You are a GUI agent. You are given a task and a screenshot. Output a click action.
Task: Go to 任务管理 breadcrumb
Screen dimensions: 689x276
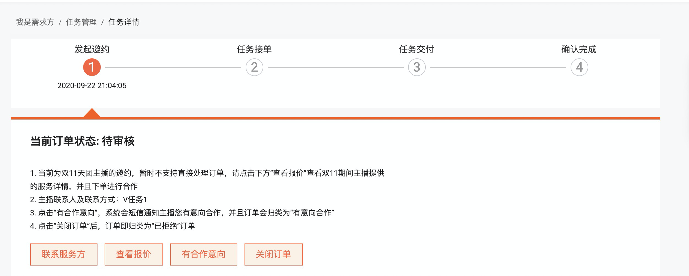pos(82,22)
